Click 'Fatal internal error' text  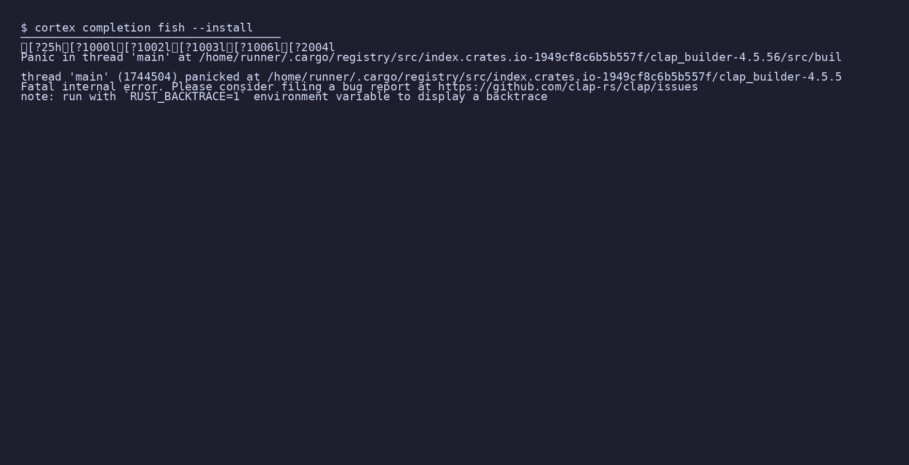(89, 87)
